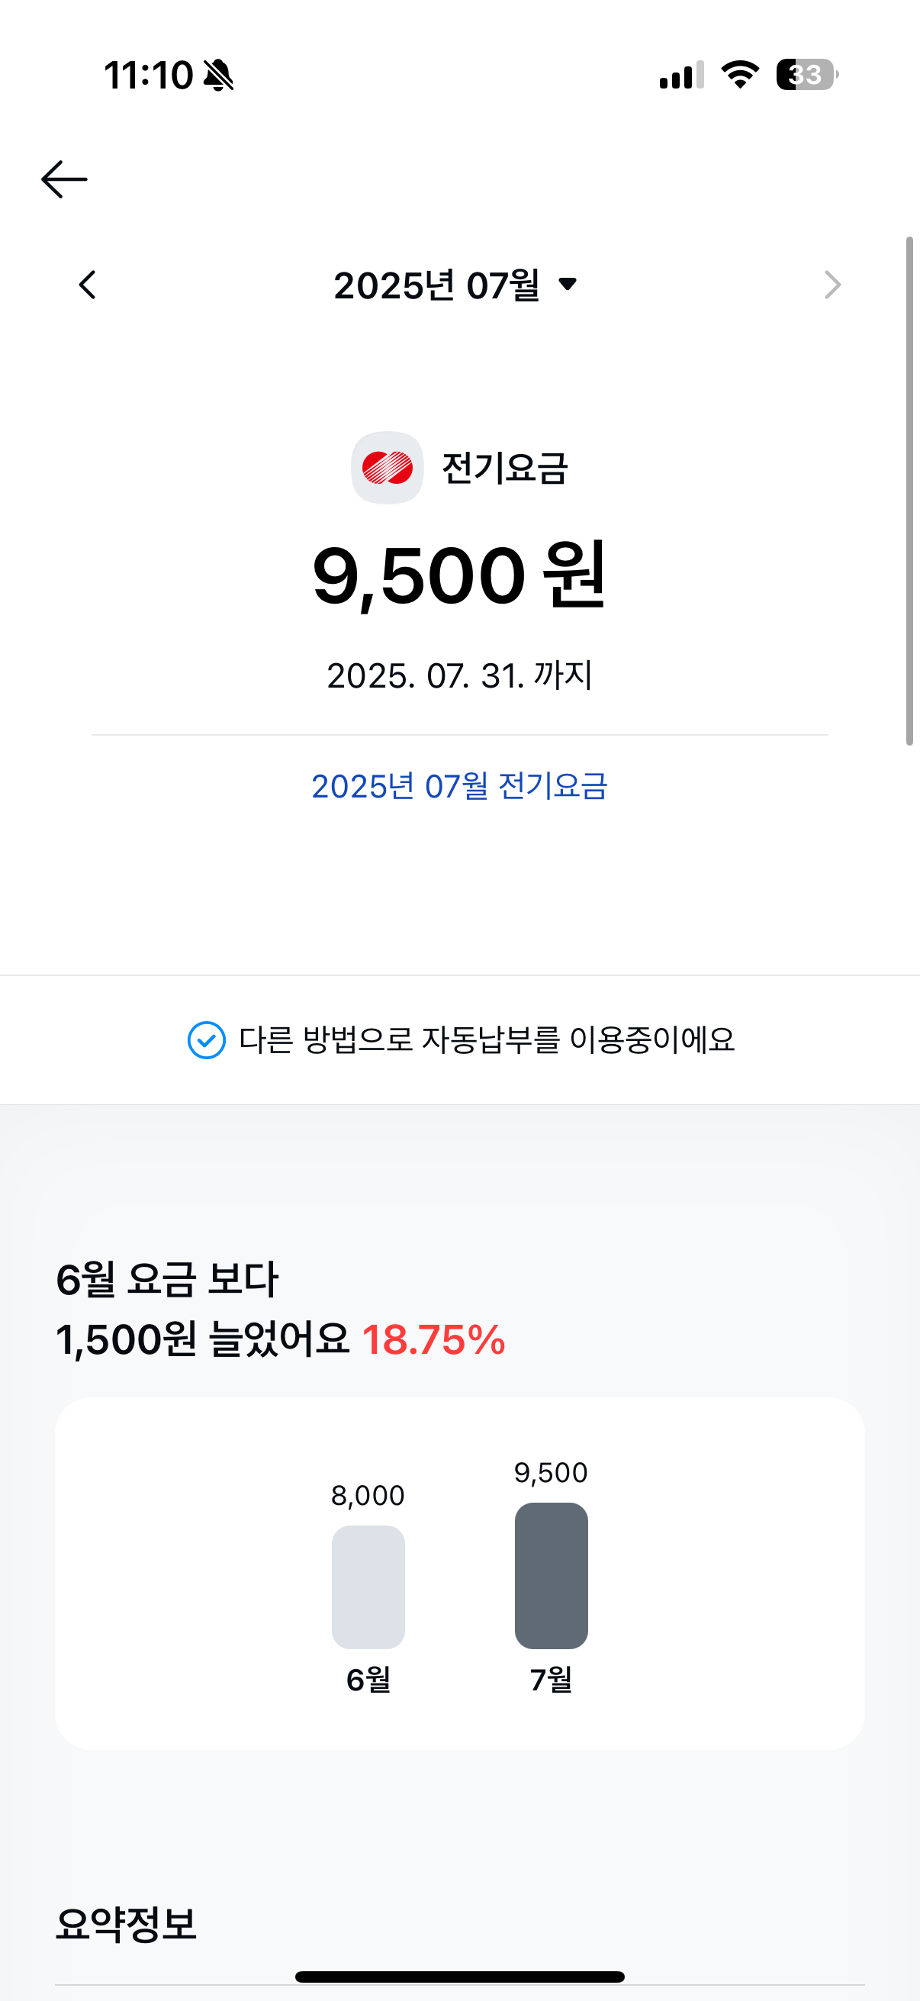Tap the 요약정보 section heading

point(127,1924)
